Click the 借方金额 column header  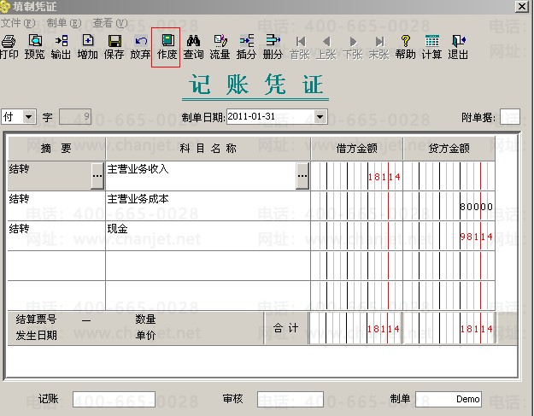click(x=357, y=149)
